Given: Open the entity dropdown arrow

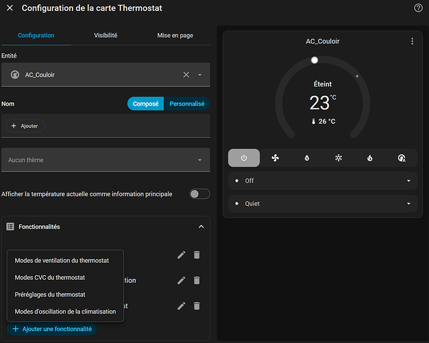Looking at the screenshot, I should (x=200, y=75).
